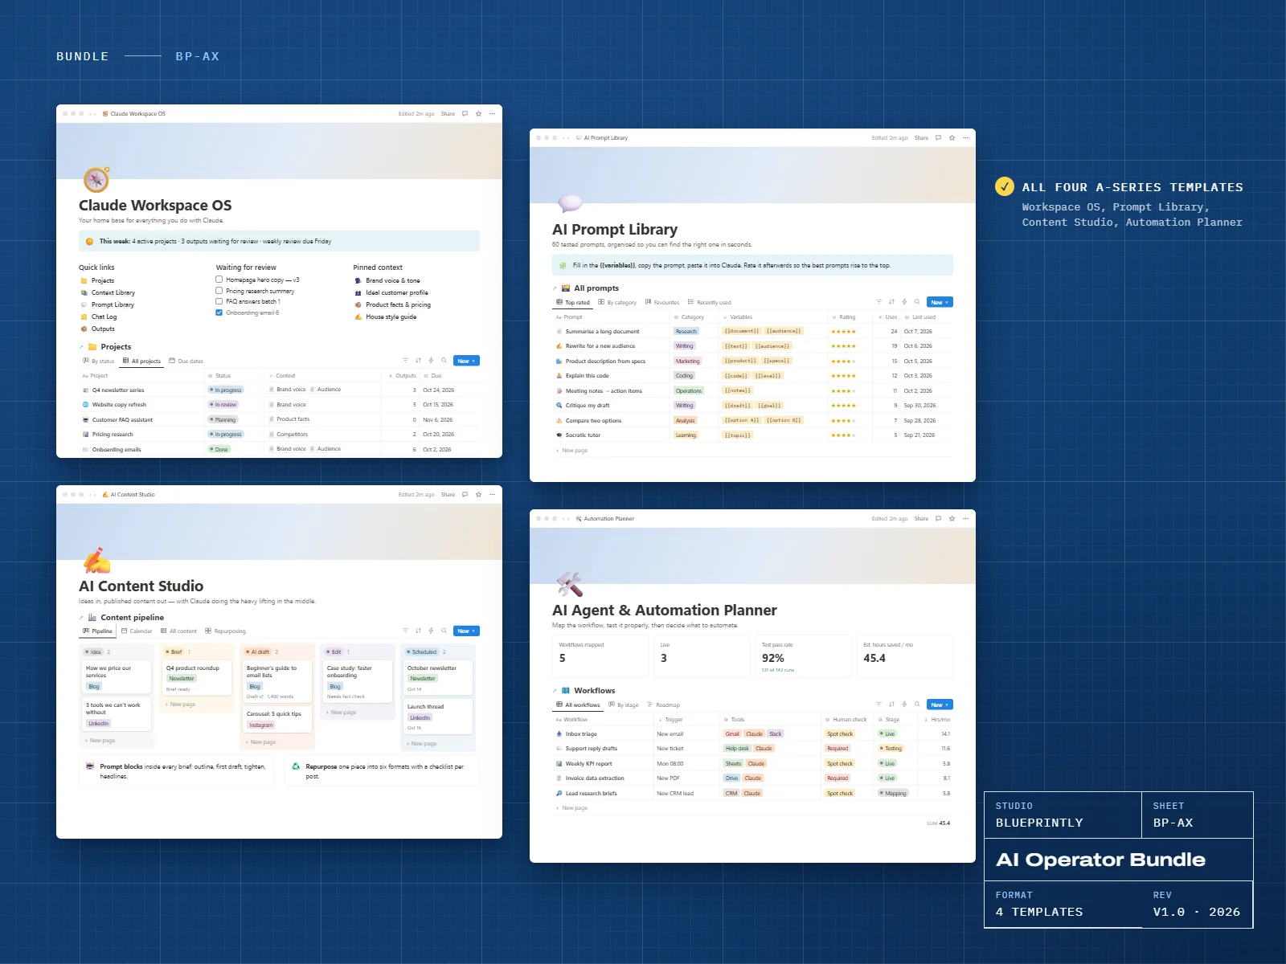Image resolution: width=1286 pixels, height=964 pixels.
Task: Click the compass page icon of Claude Workspace OS
Action: point(96,179)
